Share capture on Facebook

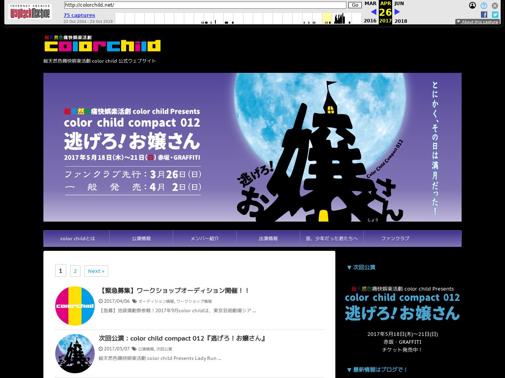pyautogui.click(x=484, y=15)
